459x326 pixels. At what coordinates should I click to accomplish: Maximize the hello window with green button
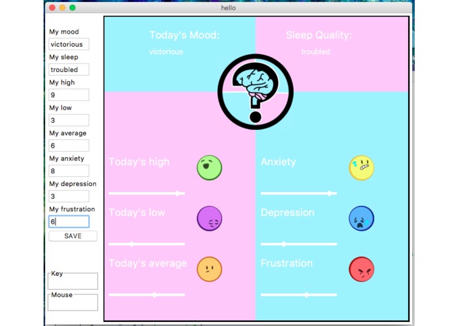[x=72, y=8]
